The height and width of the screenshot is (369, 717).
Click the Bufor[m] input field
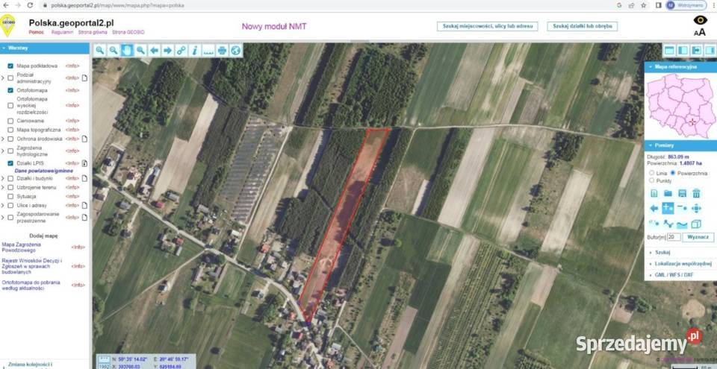(x=674, y=237)
